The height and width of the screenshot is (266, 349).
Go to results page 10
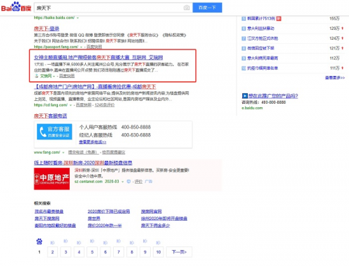[x=158, y=252]
